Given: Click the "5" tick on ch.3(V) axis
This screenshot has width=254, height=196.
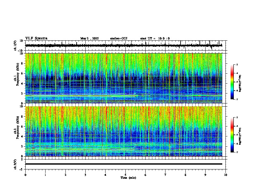Looking at the screenshot, I should (22, 159).
